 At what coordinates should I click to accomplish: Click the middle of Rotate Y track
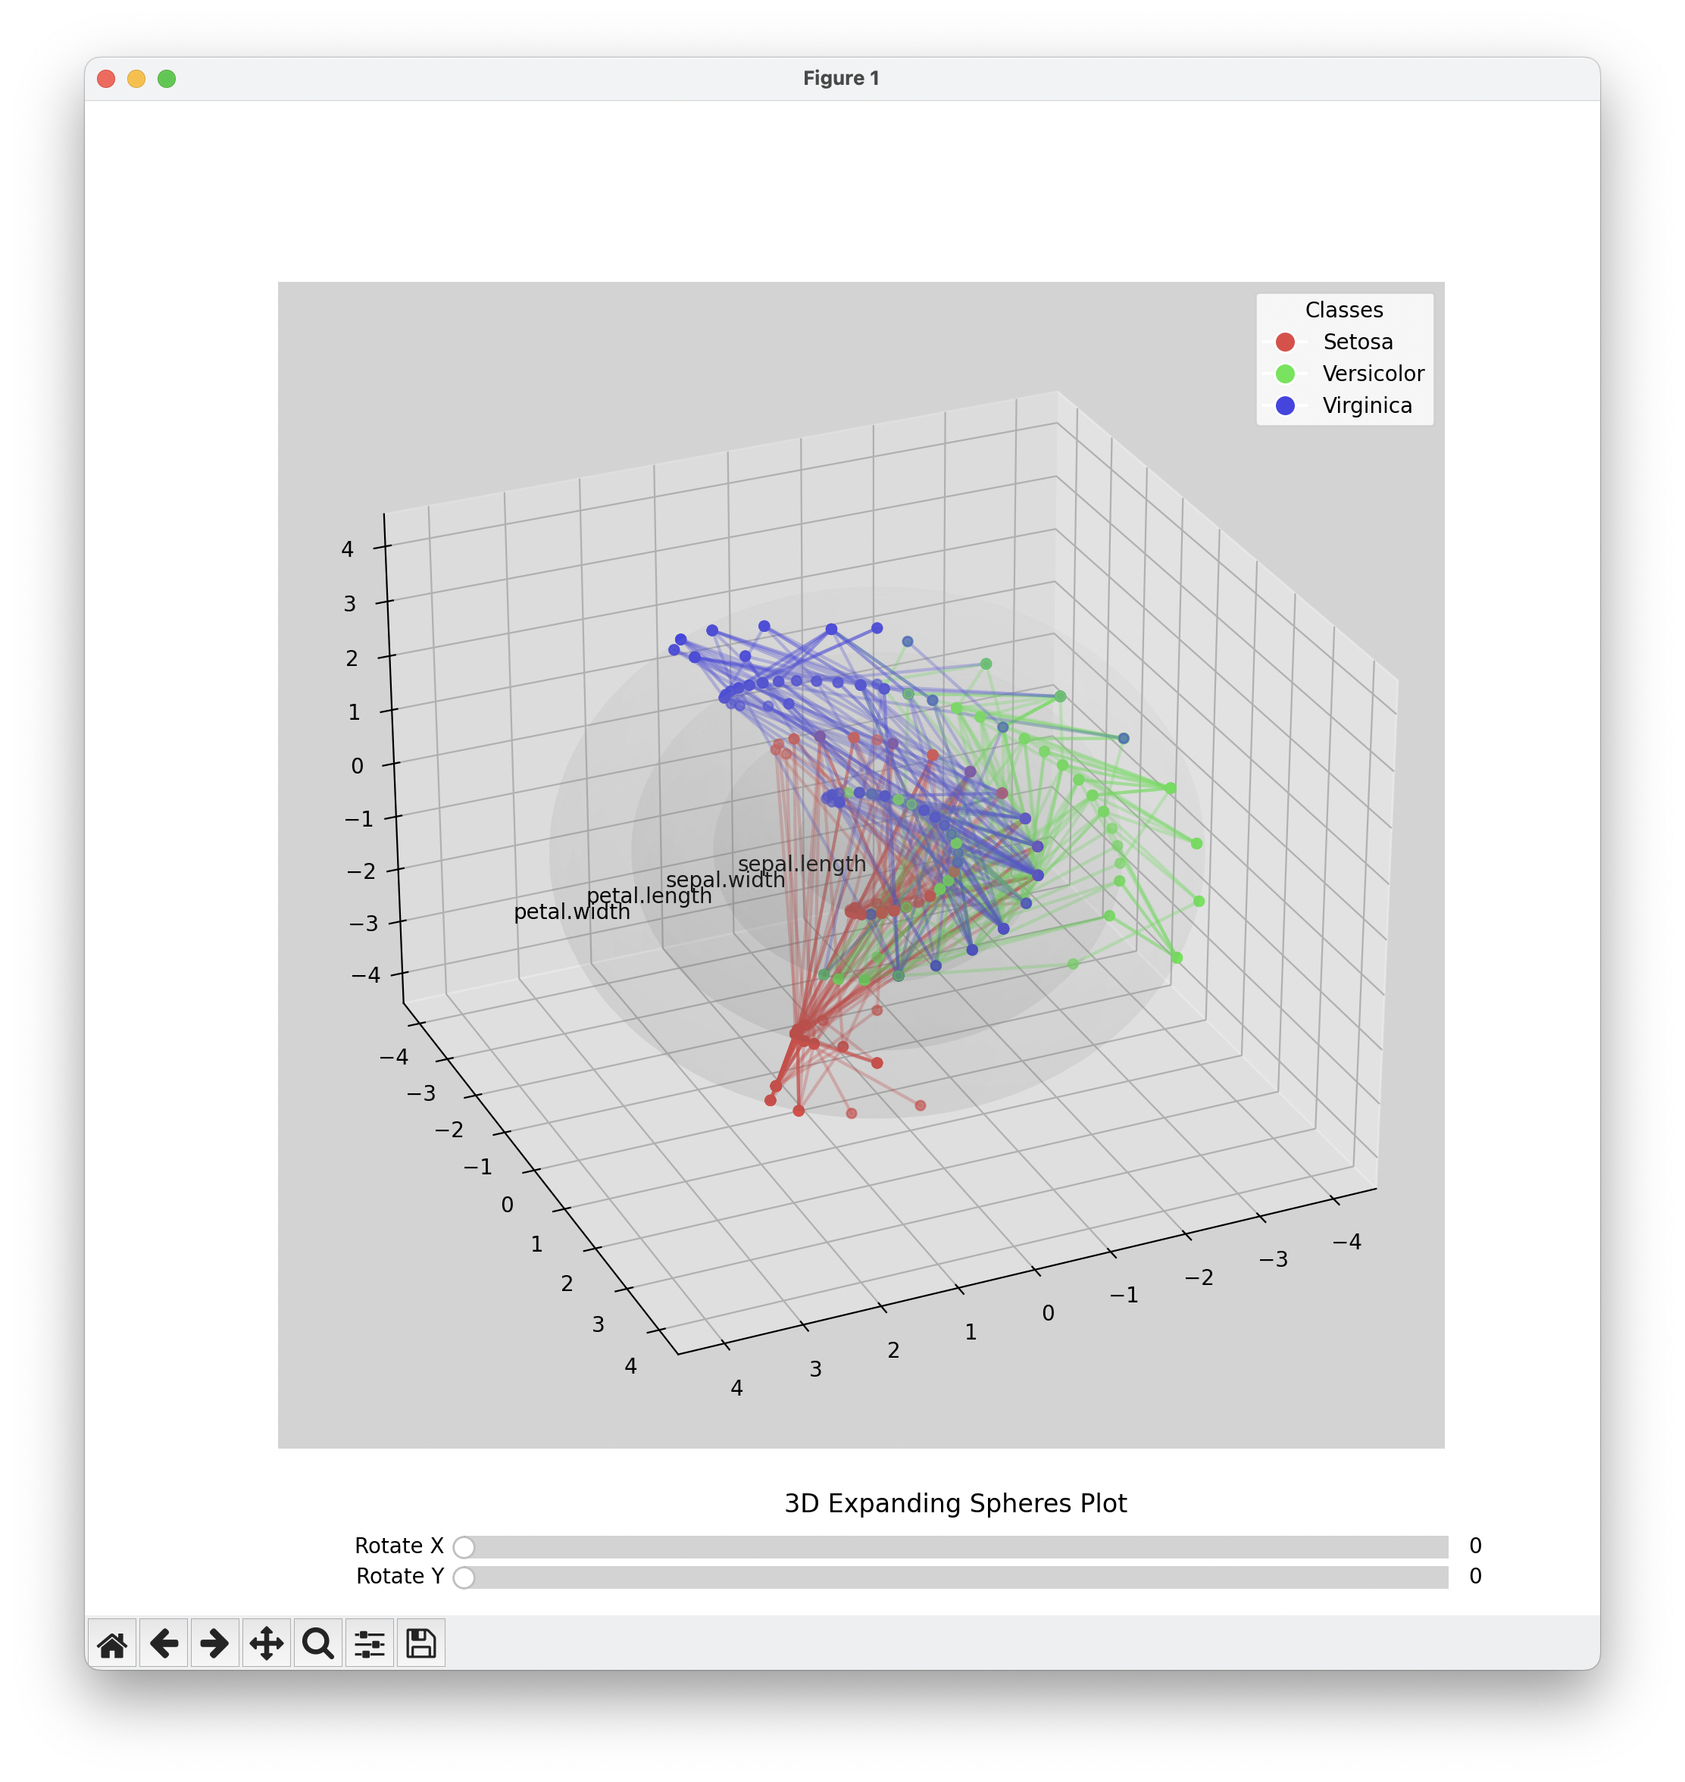tap(954, 1577)
